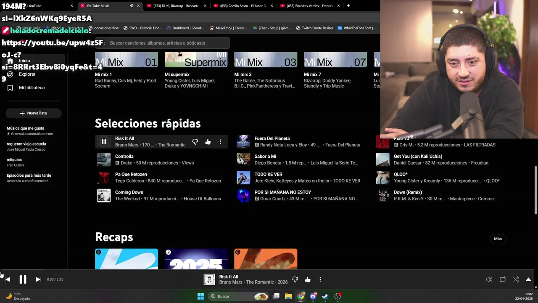Screen dimensions: 538x303
Task: Open more options menu in player bar
Action: [320, 279]
